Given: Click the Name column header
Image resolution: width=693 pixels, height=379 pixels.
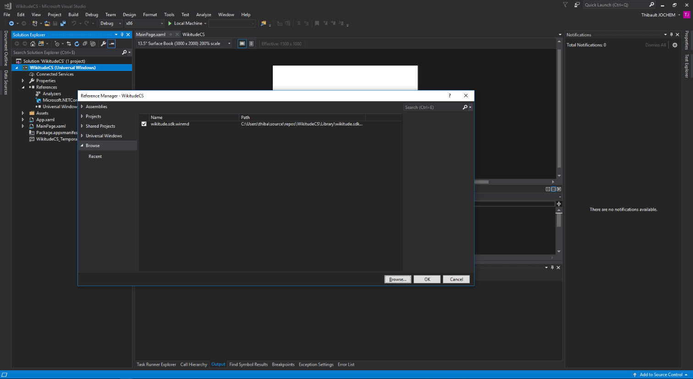Looking at the screenshot, I should 194,118.
